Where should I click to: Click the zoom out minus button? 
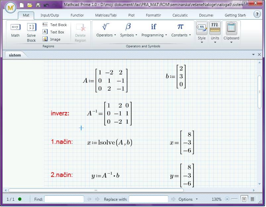pos(227,199)
